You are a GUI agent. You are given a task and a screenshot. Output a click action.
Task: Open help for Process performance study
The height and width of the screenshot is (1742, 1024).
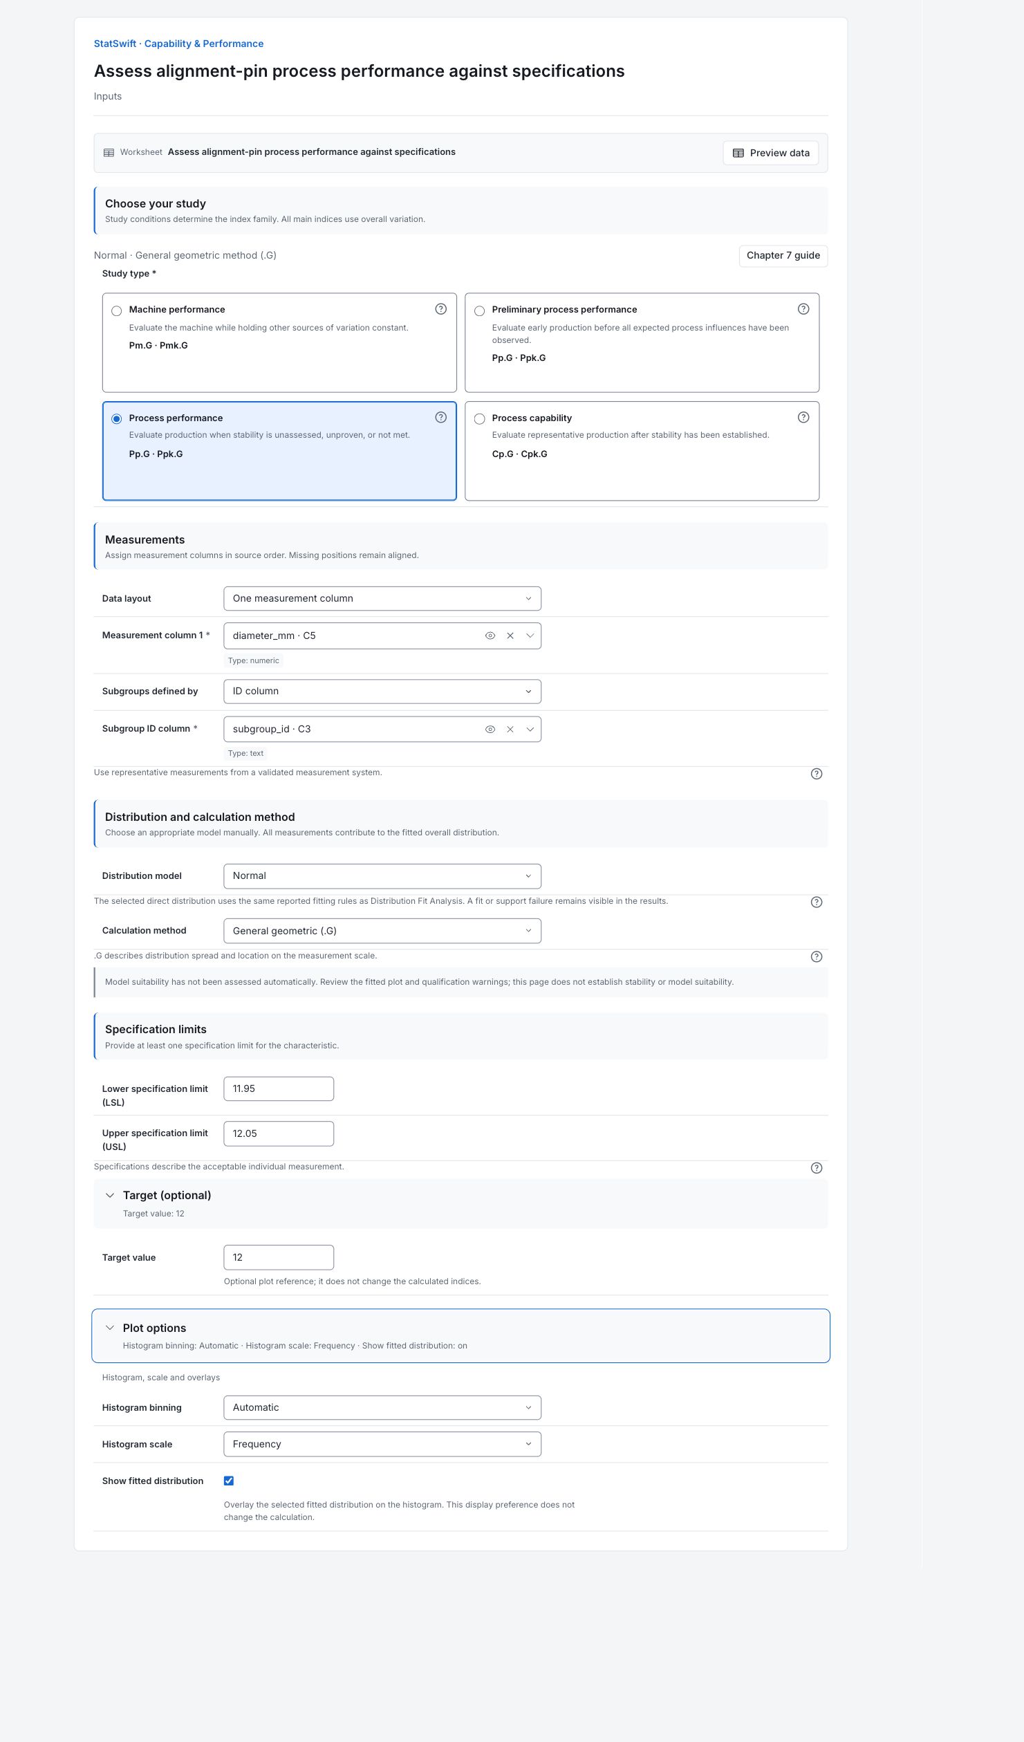[440, 418]
